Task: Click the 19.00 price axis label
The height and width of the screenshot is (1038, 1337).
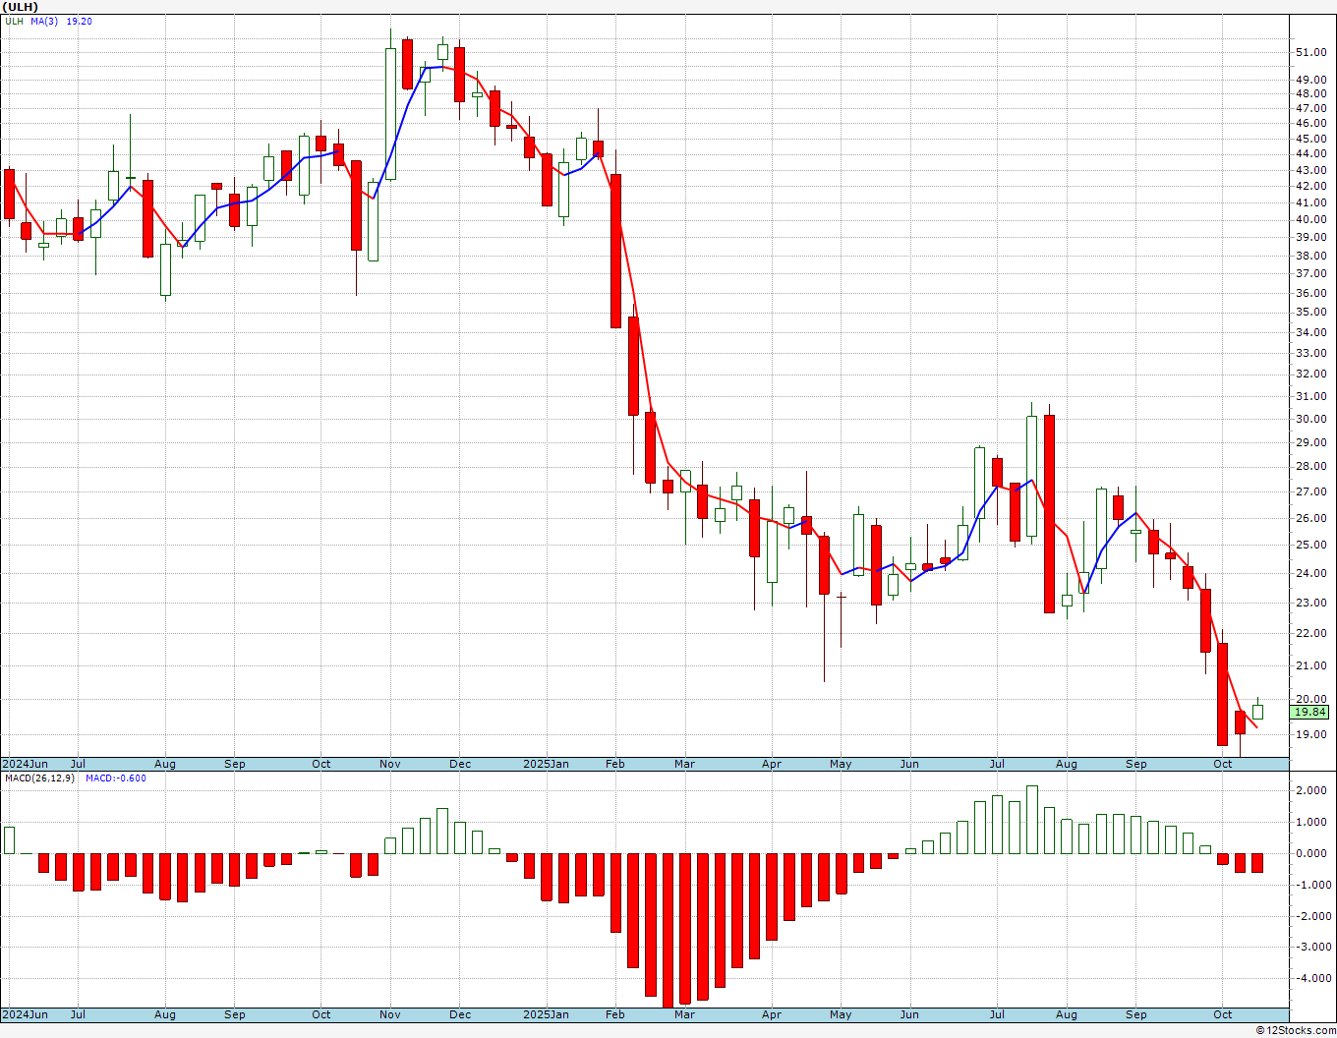Action: point(1310,734)
